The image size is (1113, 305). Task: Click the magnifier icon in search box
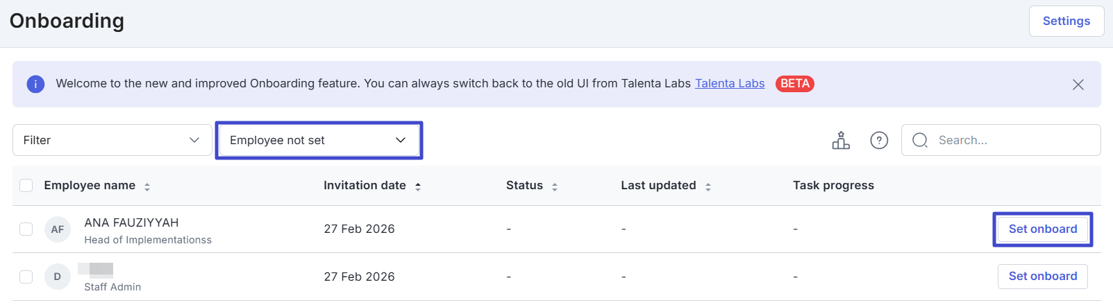(x=920, y=140)
